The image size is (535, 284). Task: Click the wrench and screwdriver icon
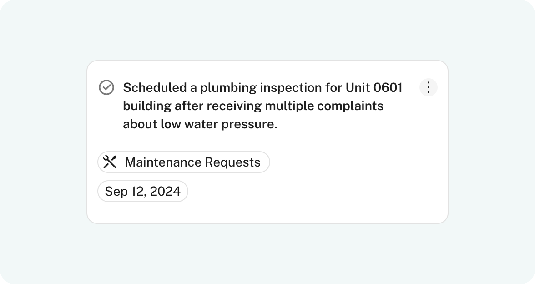click(x=110, y=162)
